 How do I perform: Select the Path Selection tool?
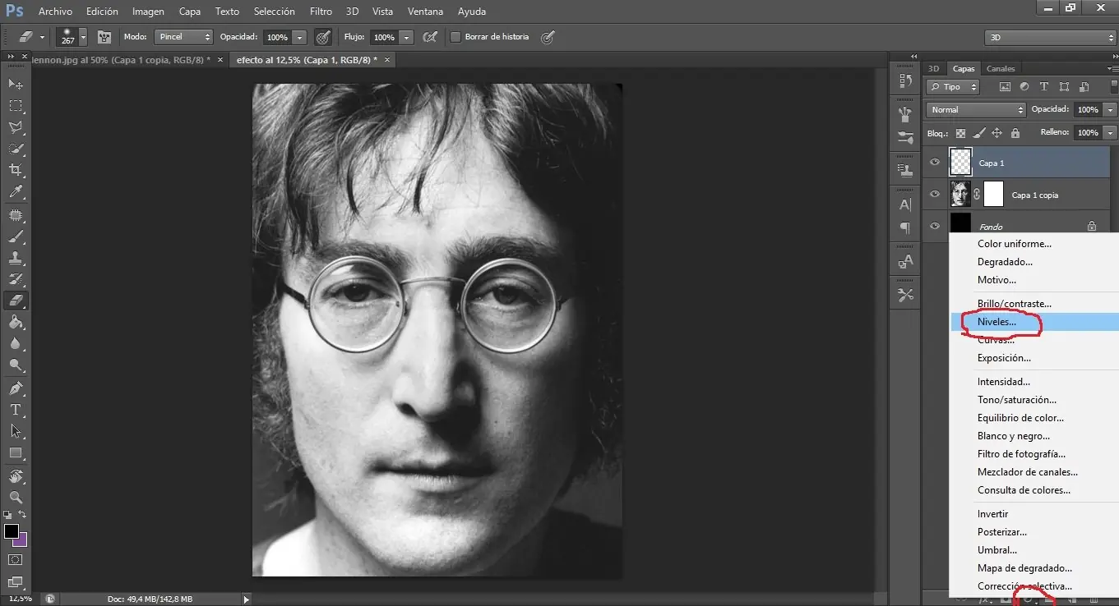[16, 430]
